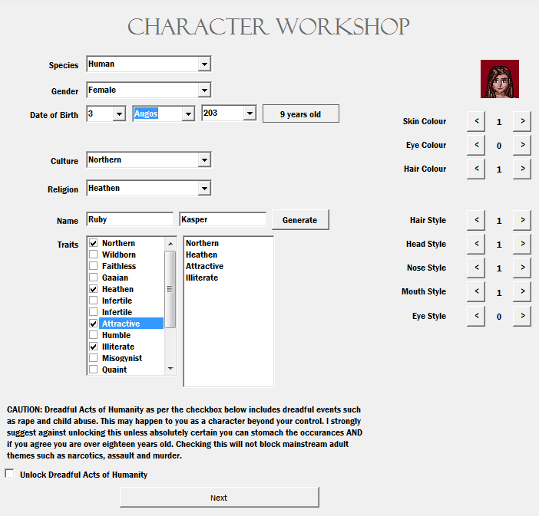
Task: Check the Wildborn trait
Action: coord(93,255)
